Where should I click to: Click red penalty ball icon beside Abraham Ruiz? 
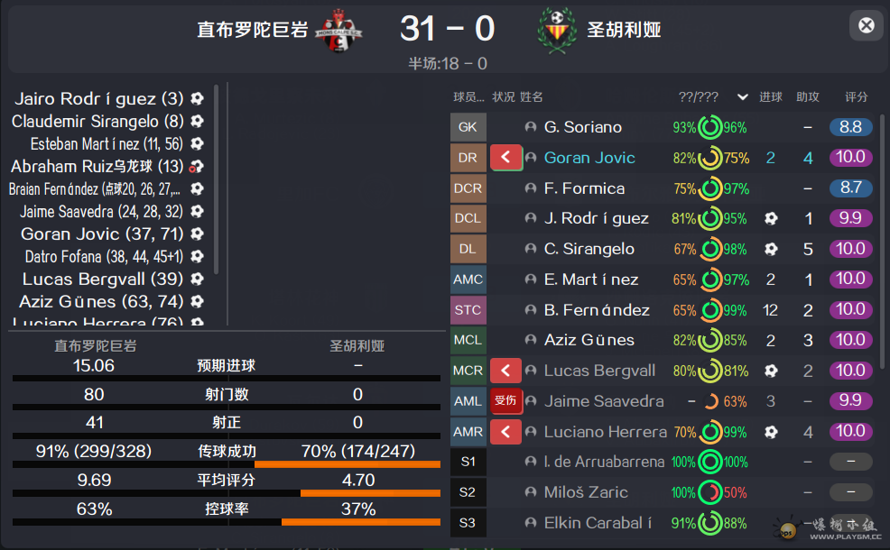(197, 166)
